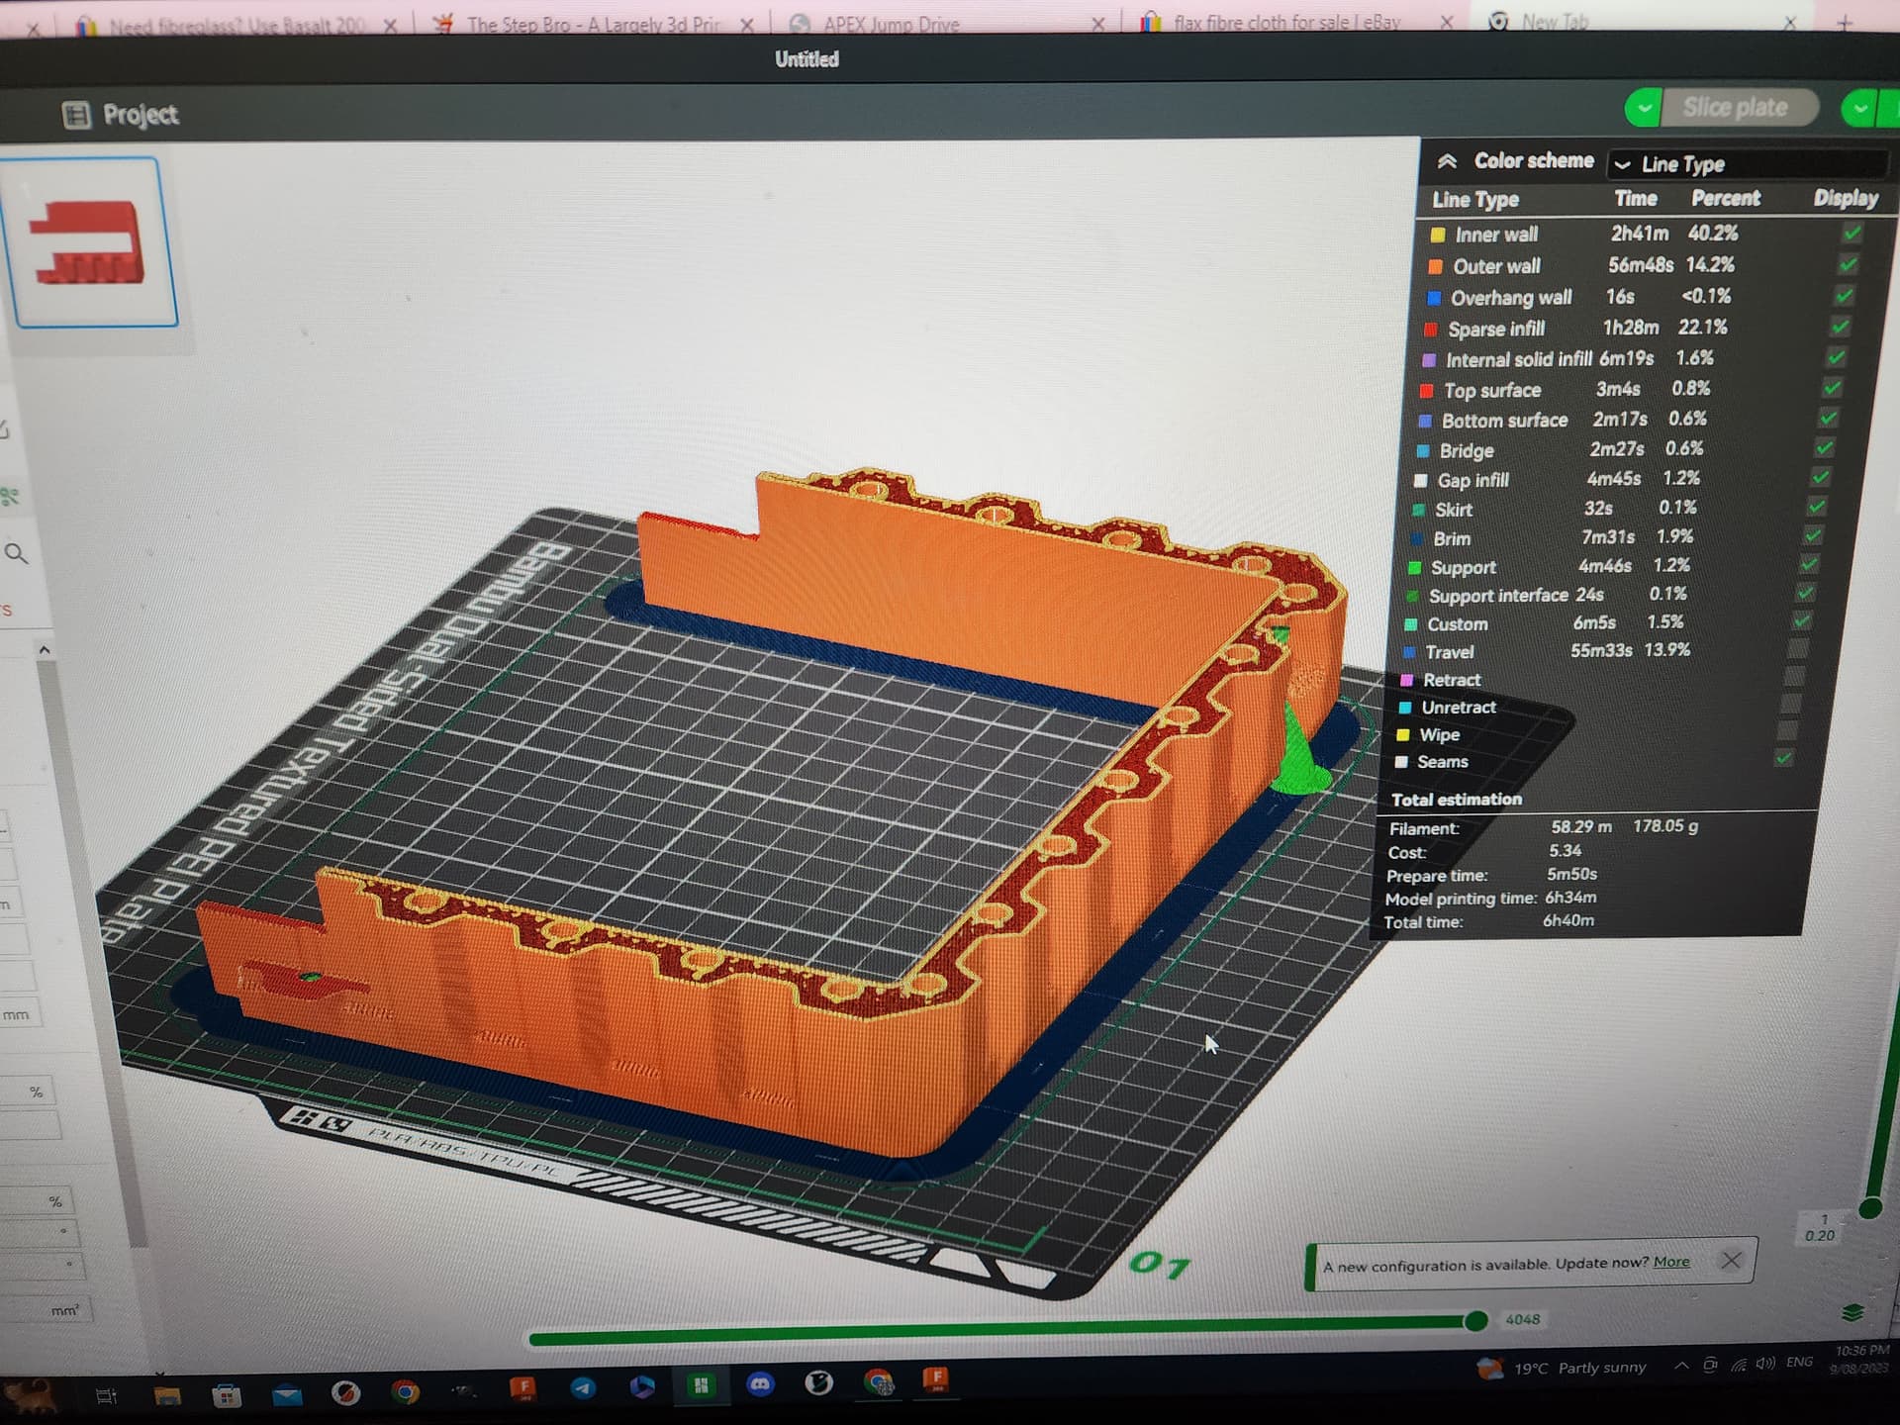Image resolution: width=1900 pixels, height=1425 pixels.
Task: Open Discord from the taskbar
Action: coord(760,1384)
